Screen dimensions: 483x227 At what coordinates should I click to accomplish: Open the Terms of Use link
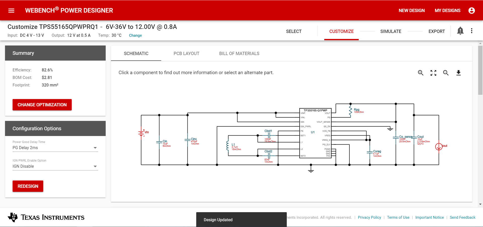(398, 217)
